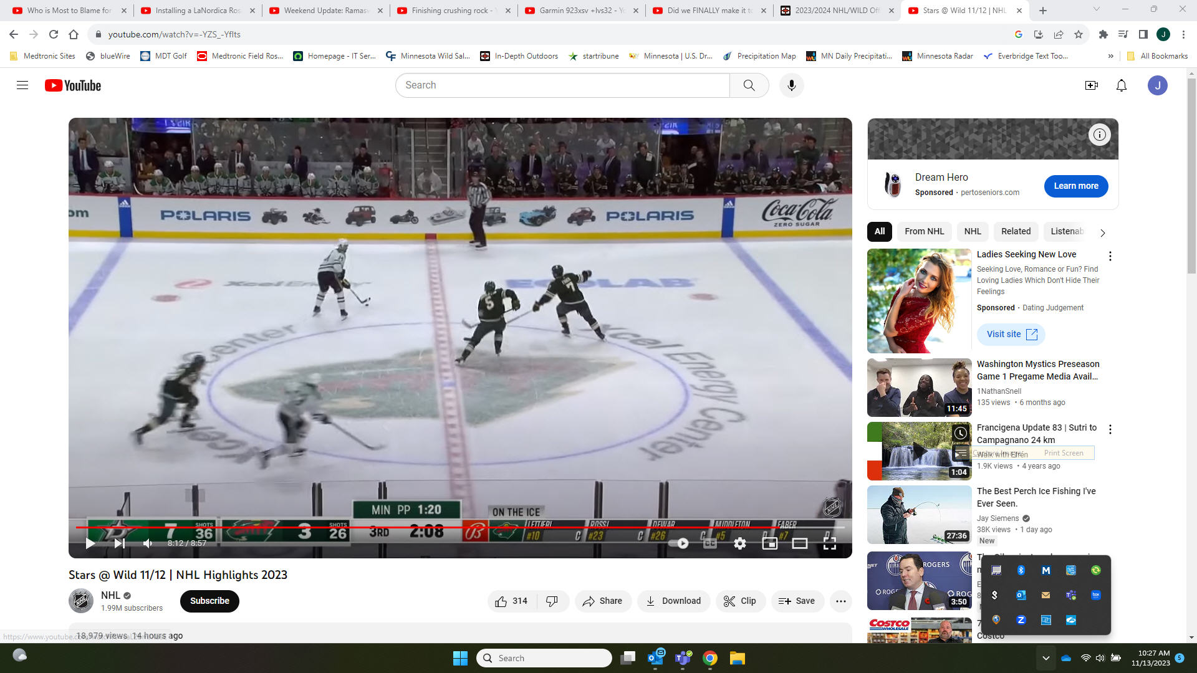1197x673 pixels.
Task: Toggle closed captions CC button
Action: coord(709,543)
